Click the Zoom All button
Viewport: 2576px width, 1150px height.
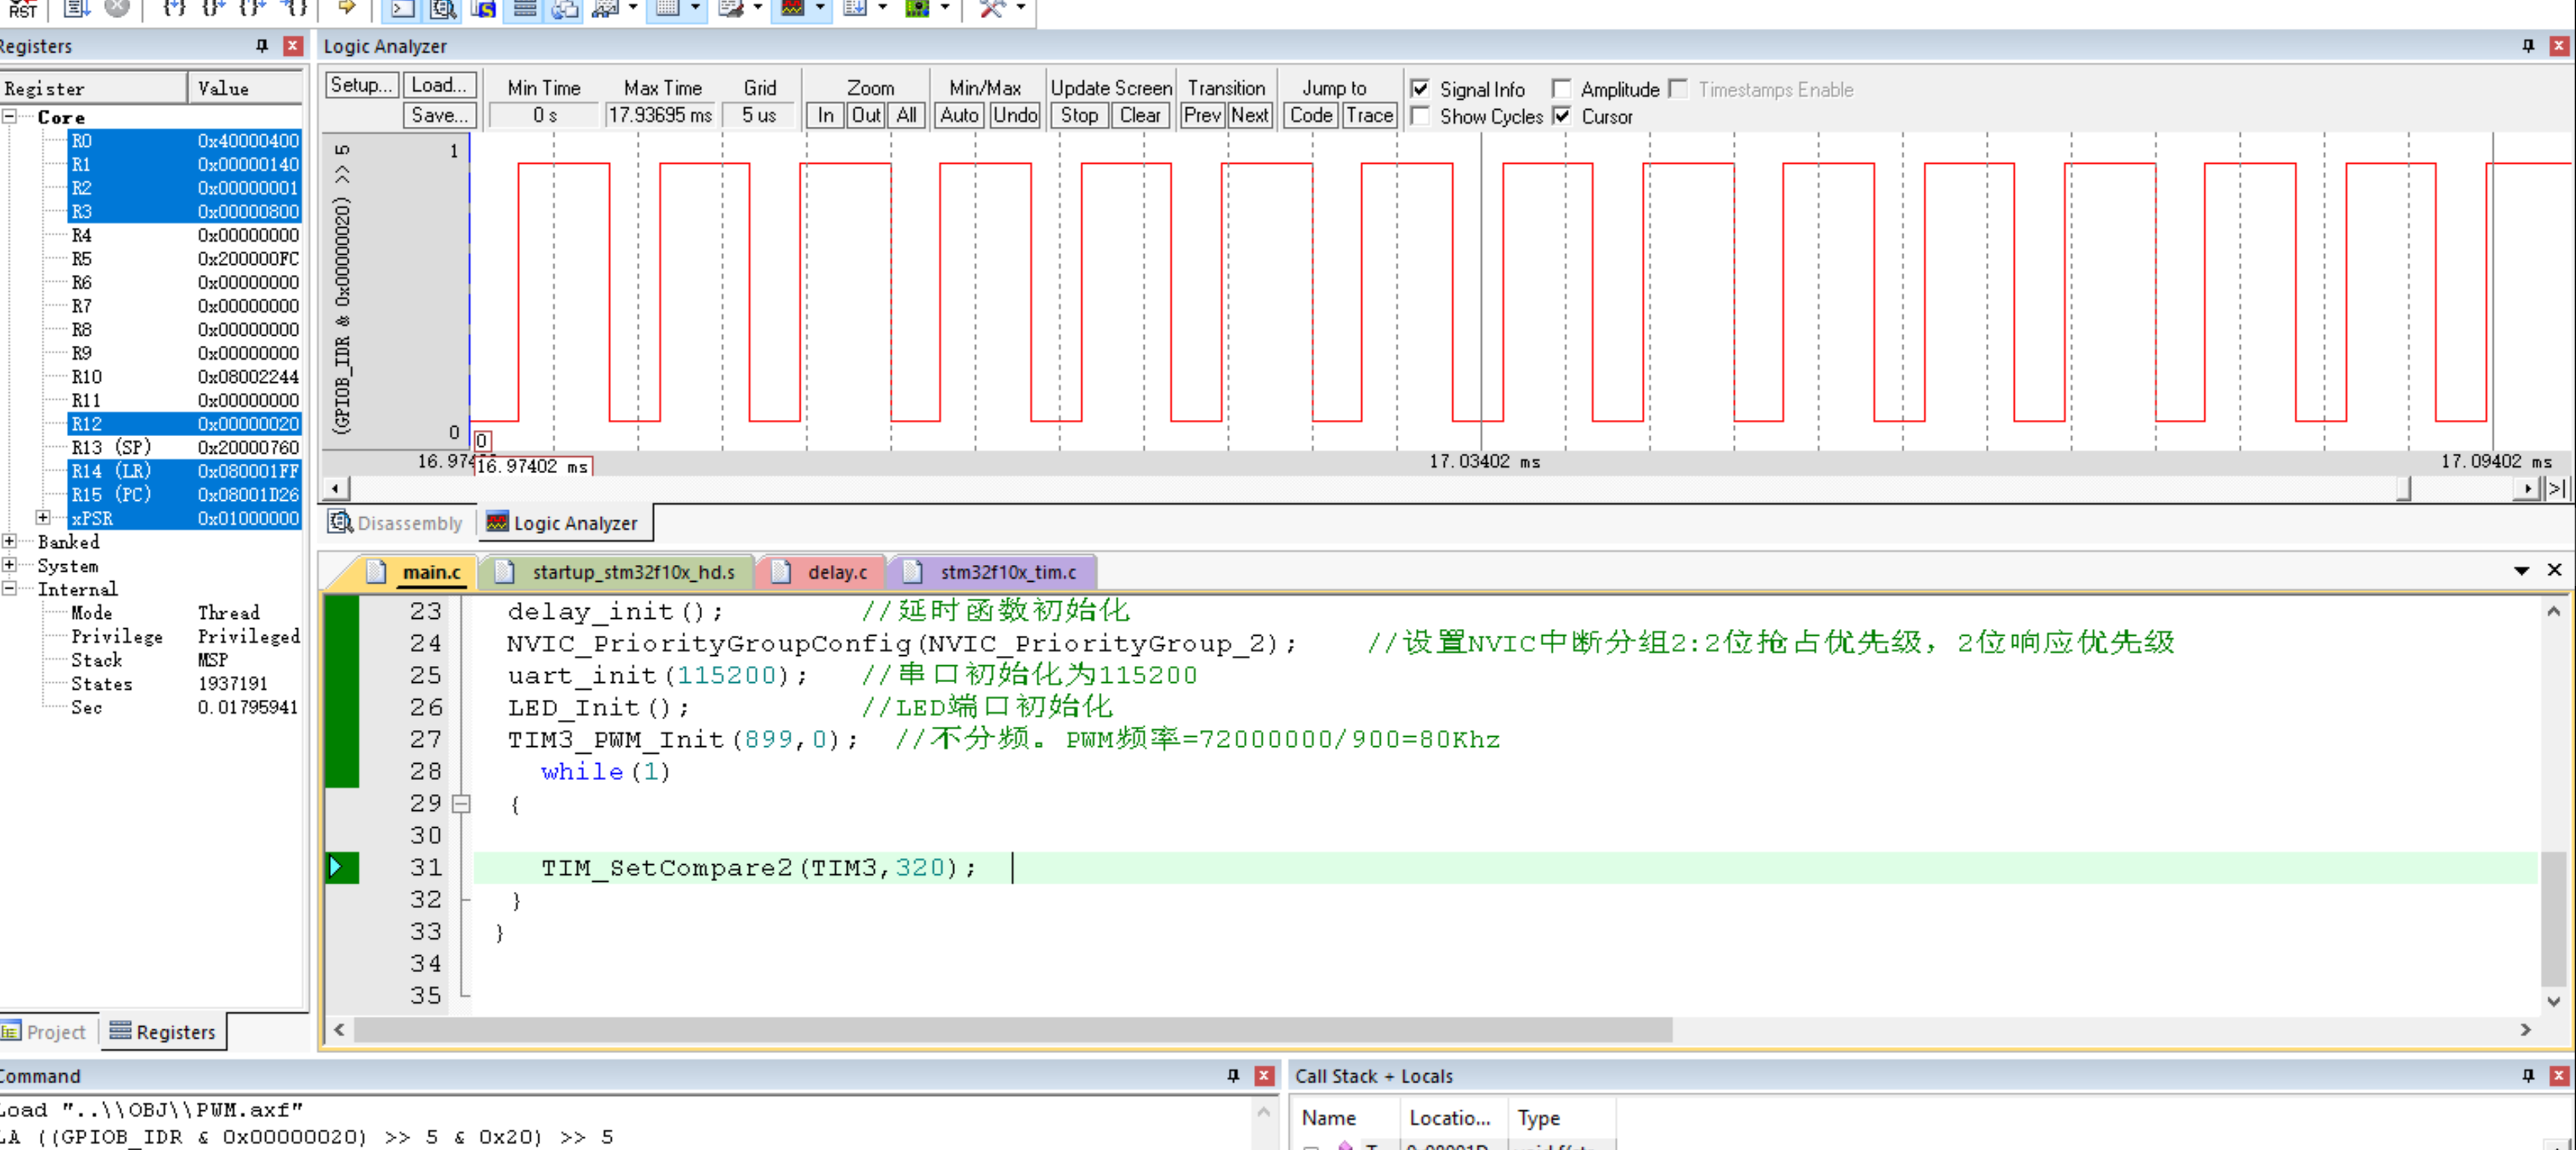(906, 115)
